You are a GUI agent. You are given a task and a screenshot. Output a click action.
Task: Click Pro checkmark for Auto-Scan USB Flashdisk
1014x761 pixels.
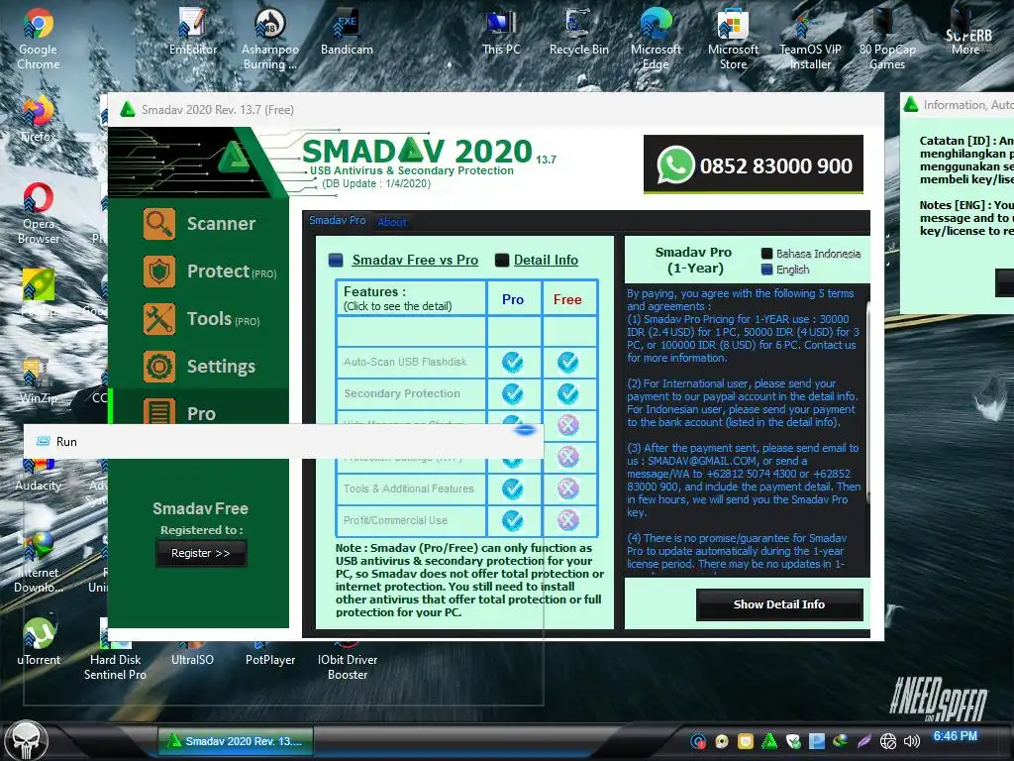(513, 362)
